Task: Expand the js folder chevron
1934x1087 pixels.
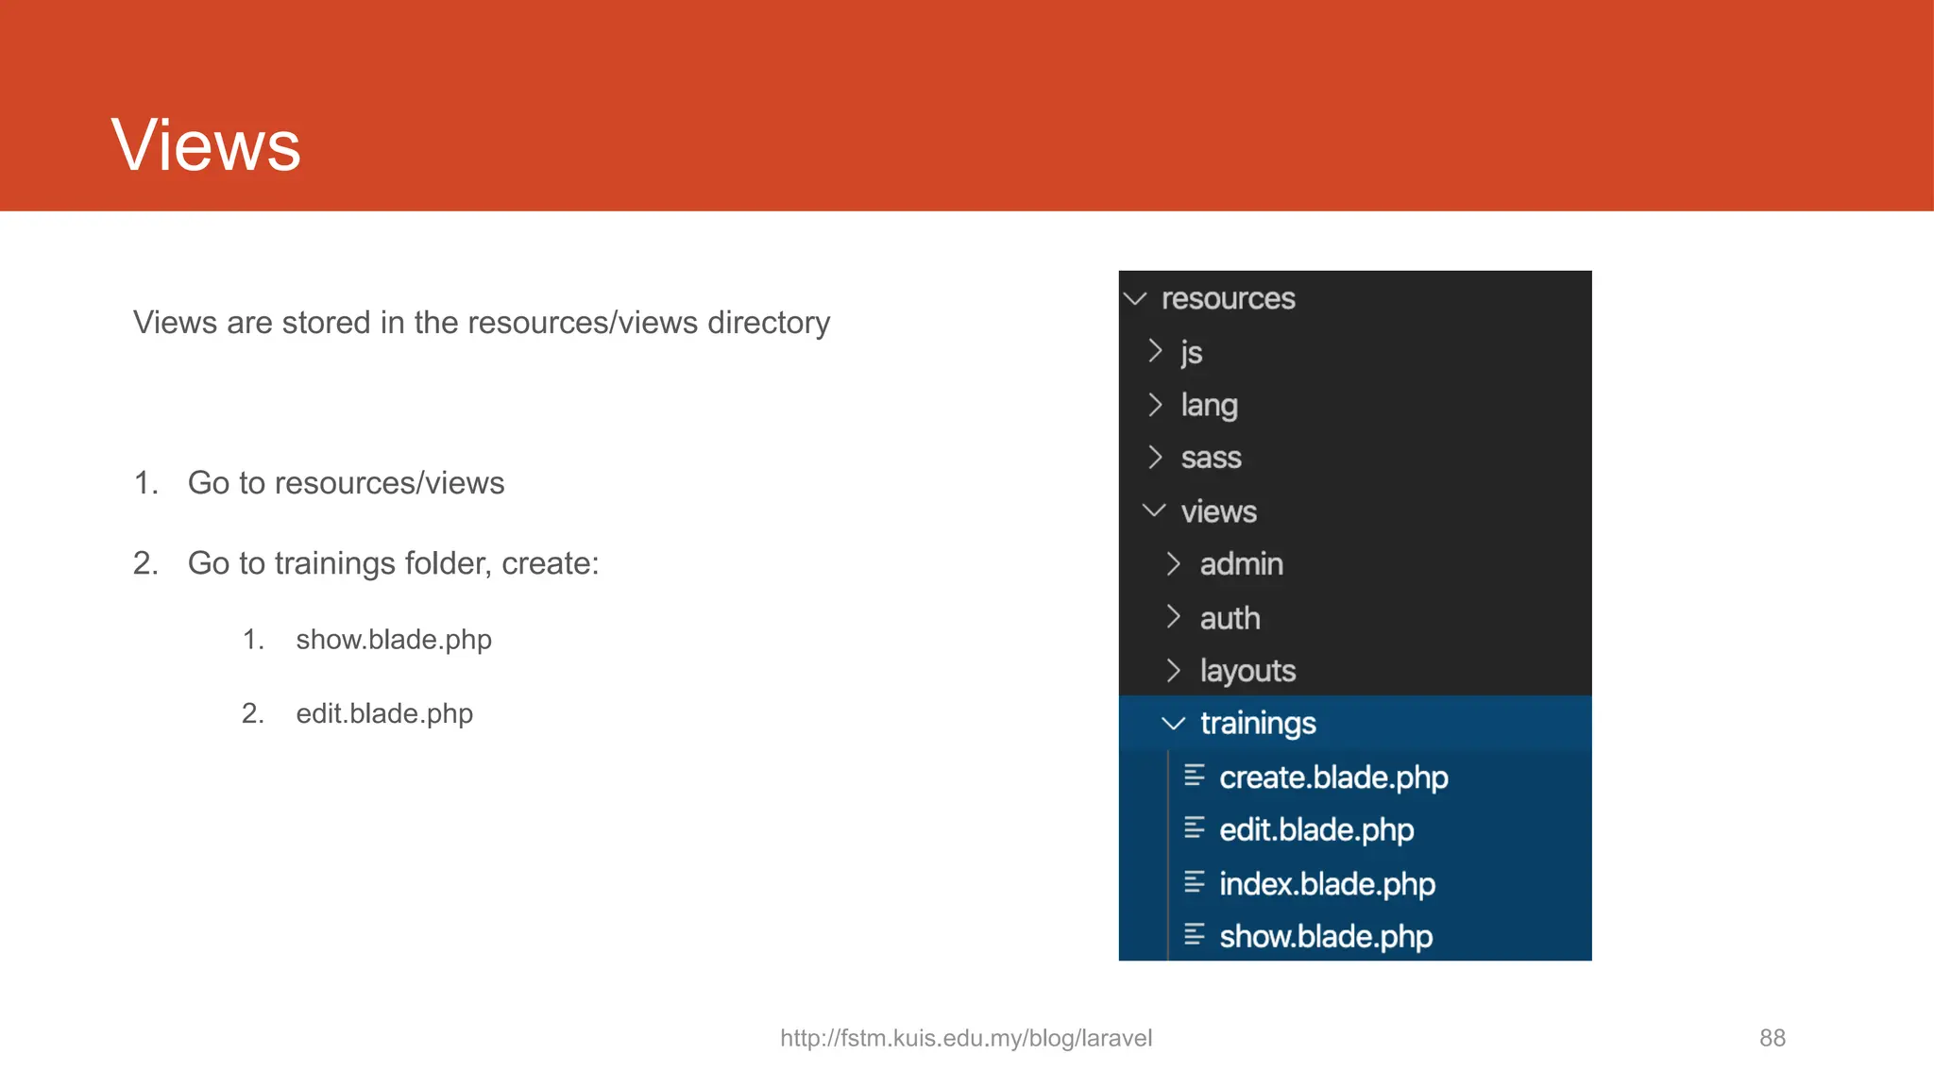Action: [x=1155, y=351]
